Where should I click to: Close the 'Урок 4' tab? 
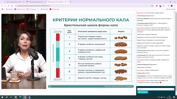pyautogui.click(x=24, y=2)
